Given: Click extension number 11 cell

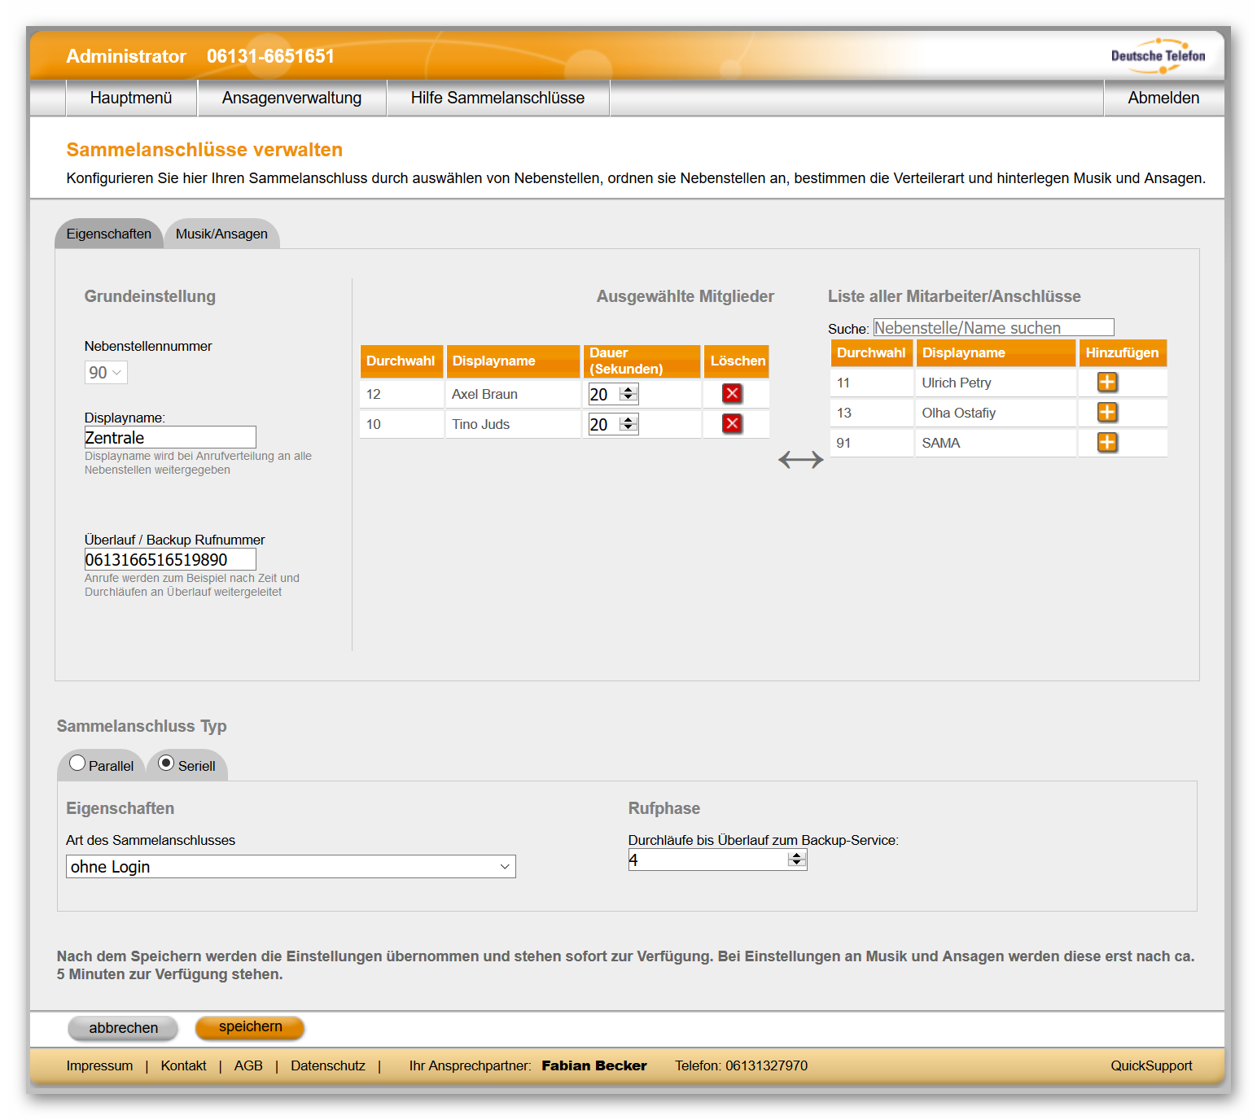Looking at the screenshot, I should coord(872,383).
